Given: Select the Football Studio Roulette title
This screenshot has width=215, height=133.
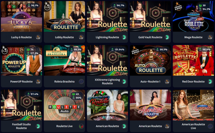Looking at the screenshot, I should [21, 126].
